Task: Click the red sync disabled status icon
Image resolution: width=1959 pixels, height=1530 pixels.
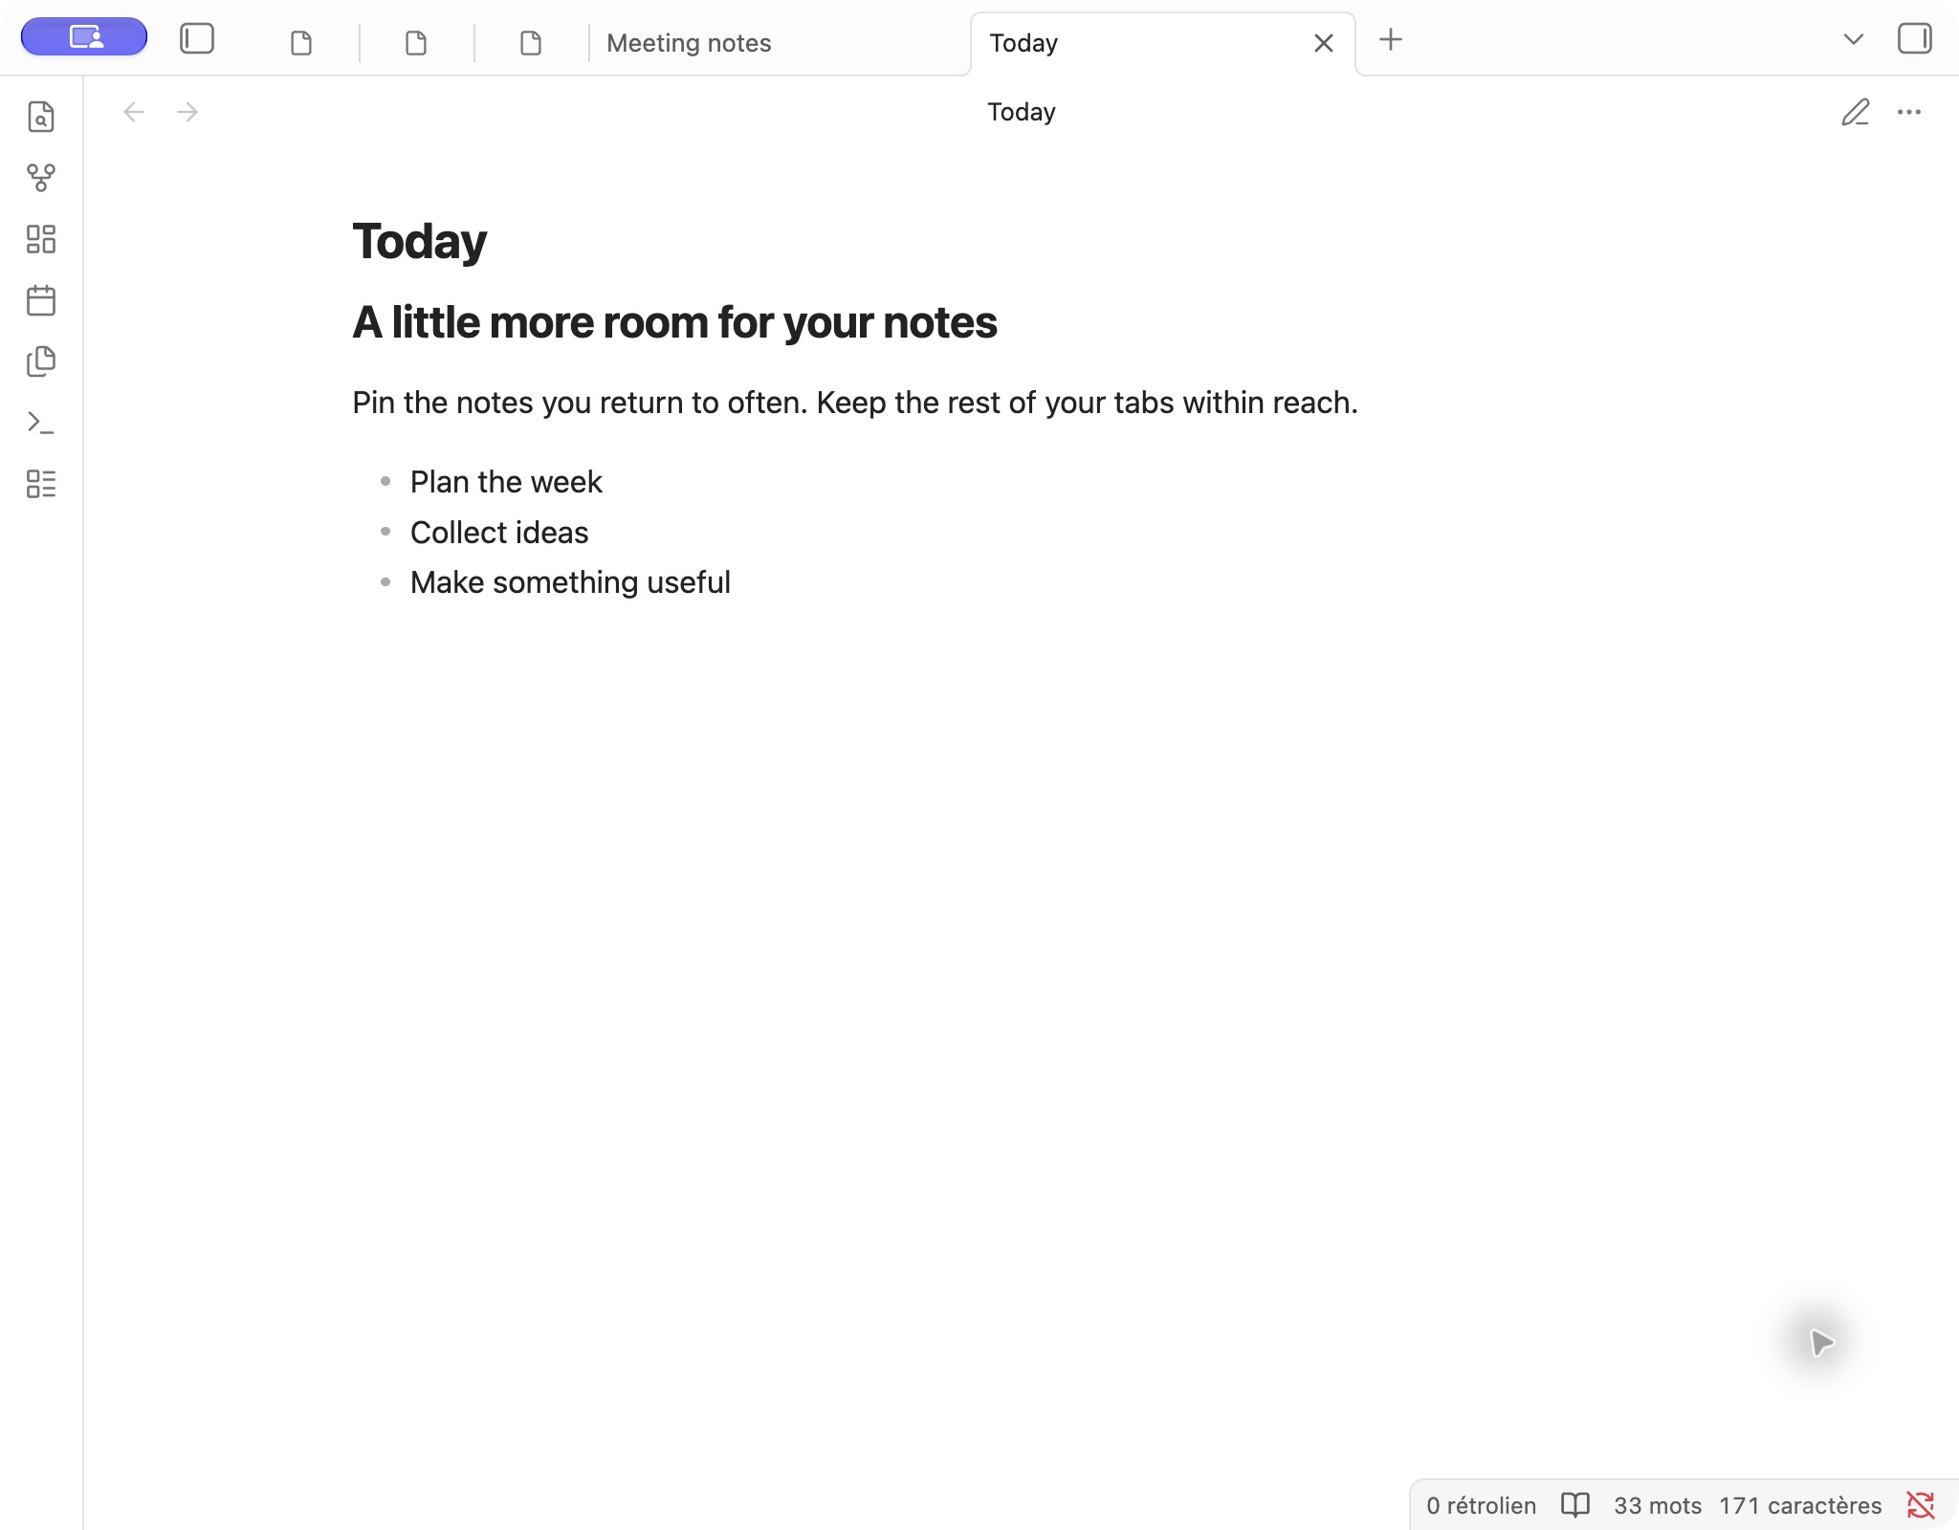Action: pyautogui.click(x=1921, y=1505)
